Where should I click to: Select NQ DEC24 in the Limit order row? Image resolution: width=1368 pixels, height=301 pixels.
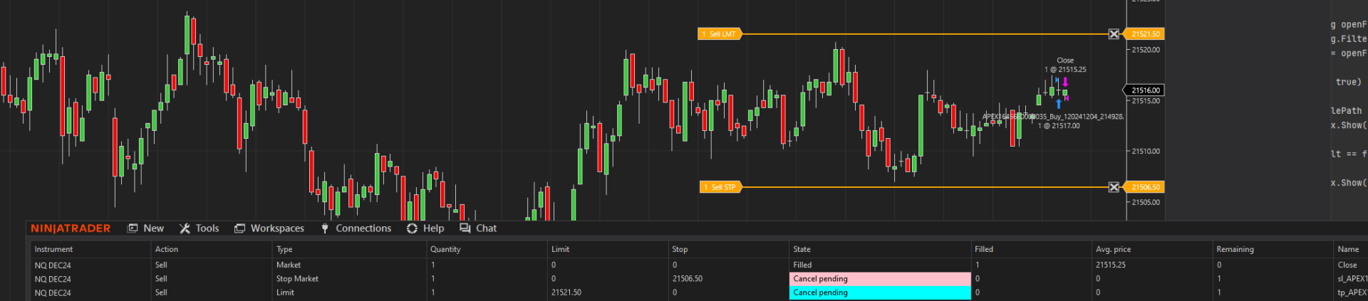(x=90, y=292)
